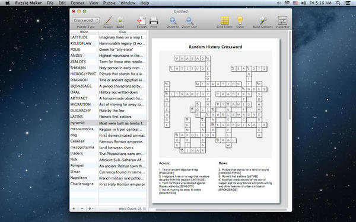This screenshot has width=356, height=222.
Task: Select the HIEROGLYPHIC word row
Action: (x=108, y=74)
